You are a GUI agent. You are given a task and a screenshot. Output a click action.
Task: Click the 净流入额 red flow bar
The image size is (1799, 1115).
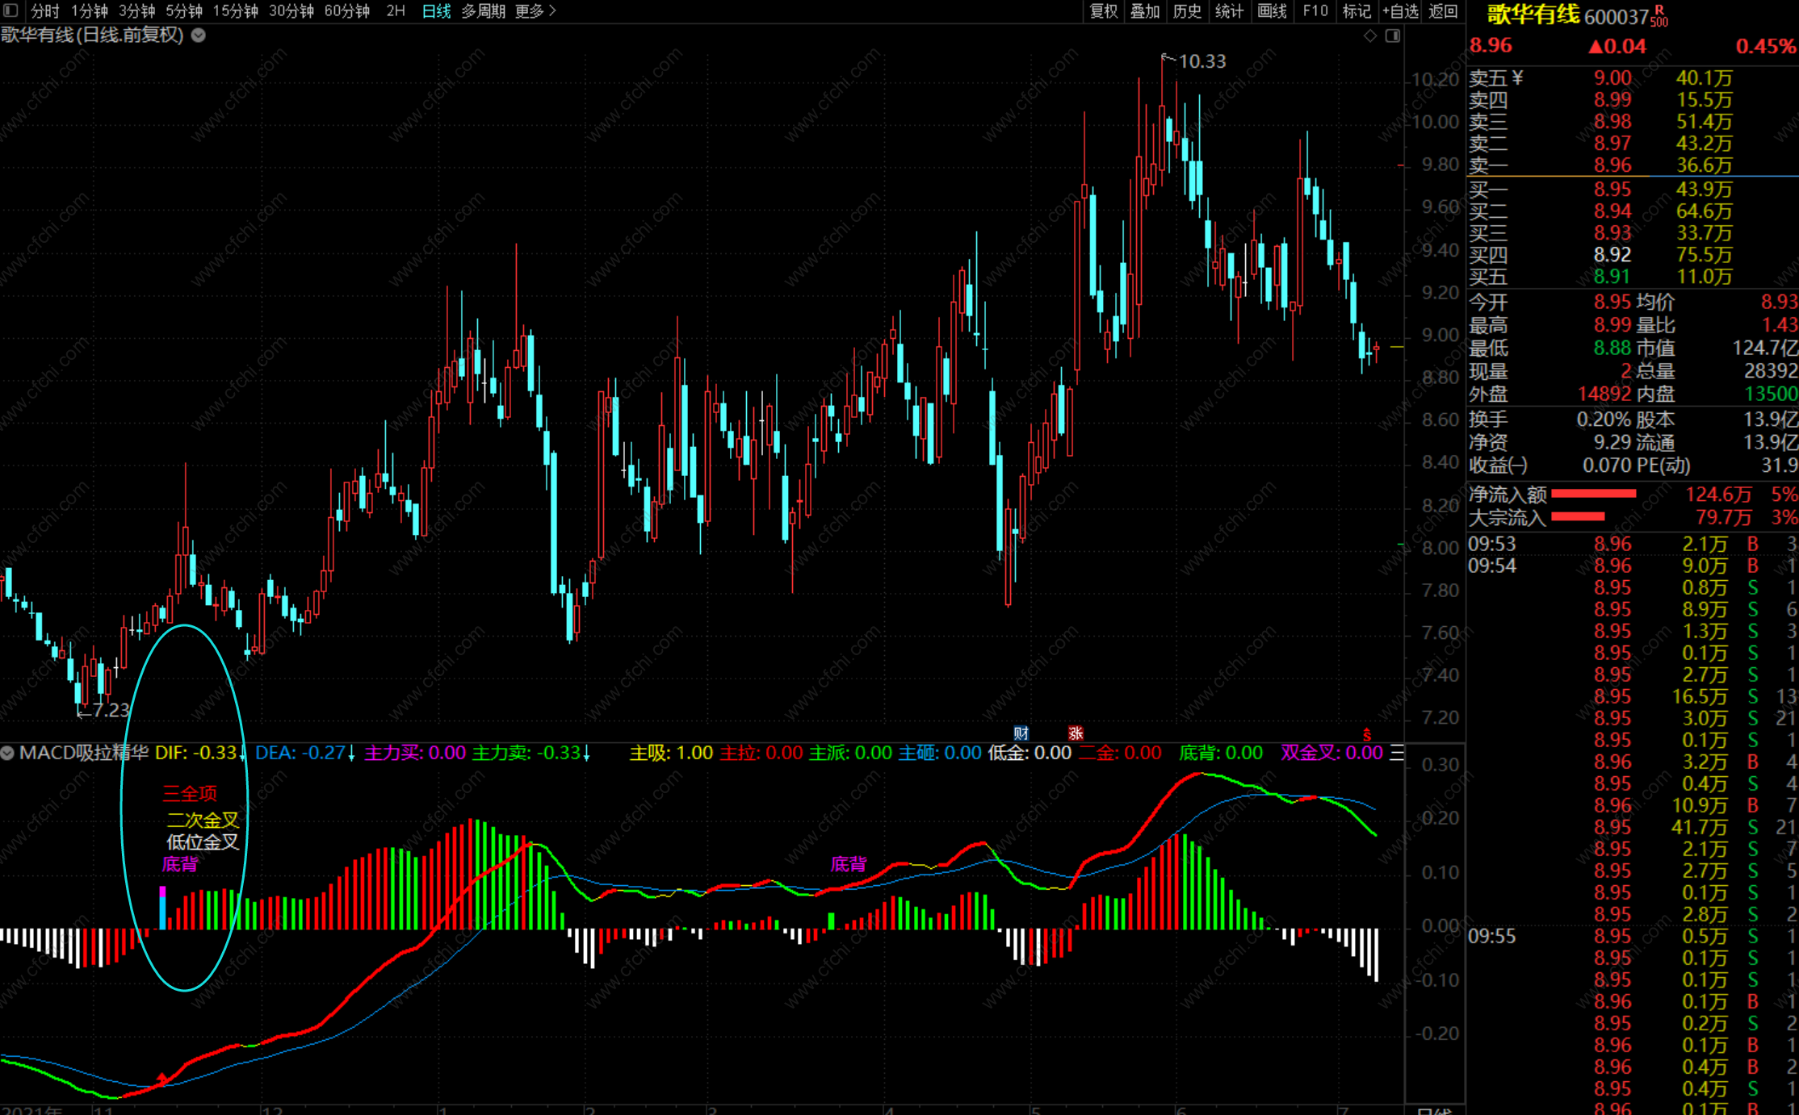point(1593,494)
